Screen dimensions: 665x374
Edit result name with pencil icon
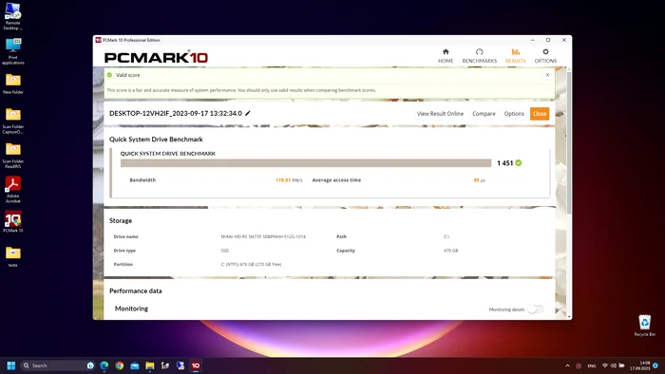[248, 113]
